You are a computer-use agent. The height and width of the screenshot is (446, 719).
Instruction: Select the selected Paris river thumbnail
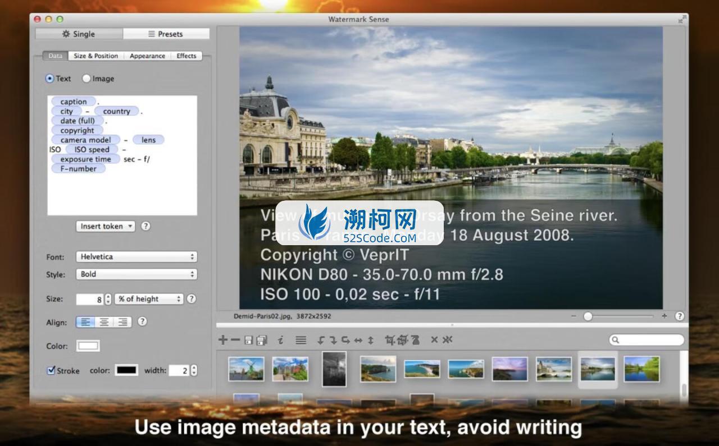click(598, 369)
